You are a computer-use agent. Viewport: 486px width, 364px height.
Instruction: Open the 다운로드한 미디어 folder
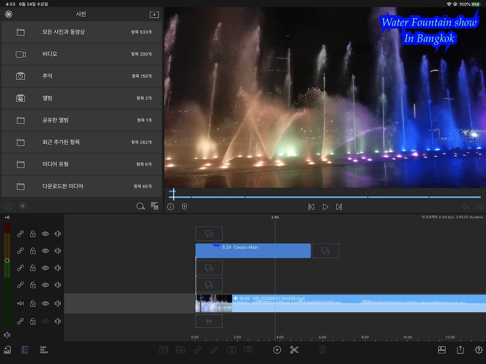coord(82,186)
